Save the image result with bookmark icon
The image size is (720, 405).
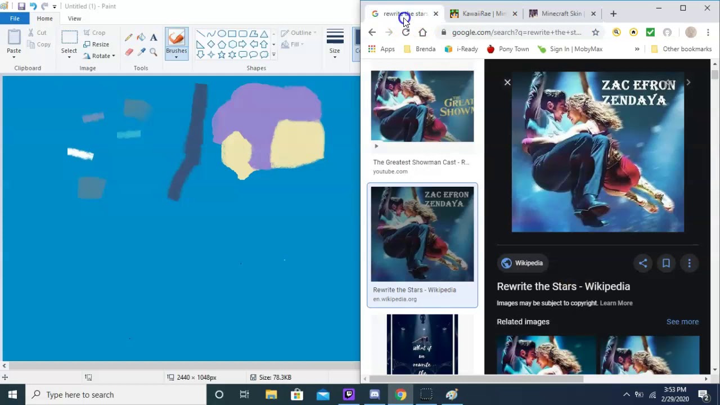666,263
